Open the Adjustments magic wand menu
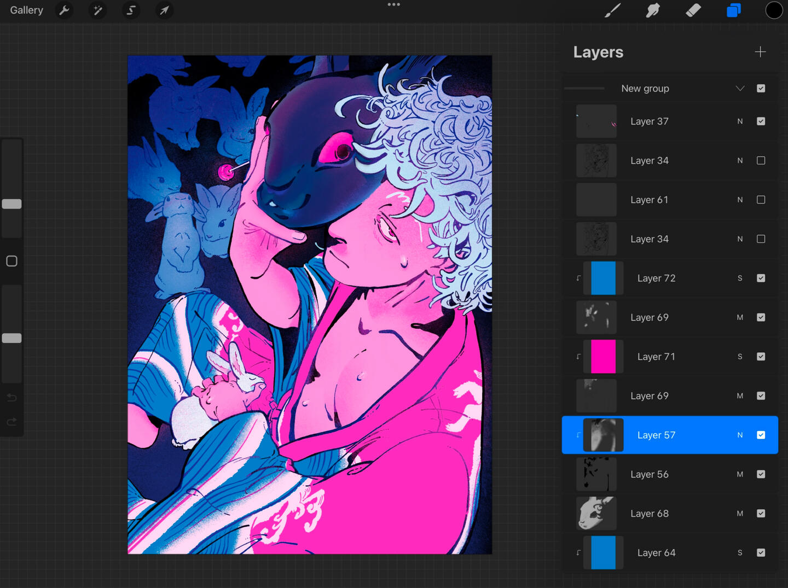This screenshot has height=588, width=788. (98, 10)
